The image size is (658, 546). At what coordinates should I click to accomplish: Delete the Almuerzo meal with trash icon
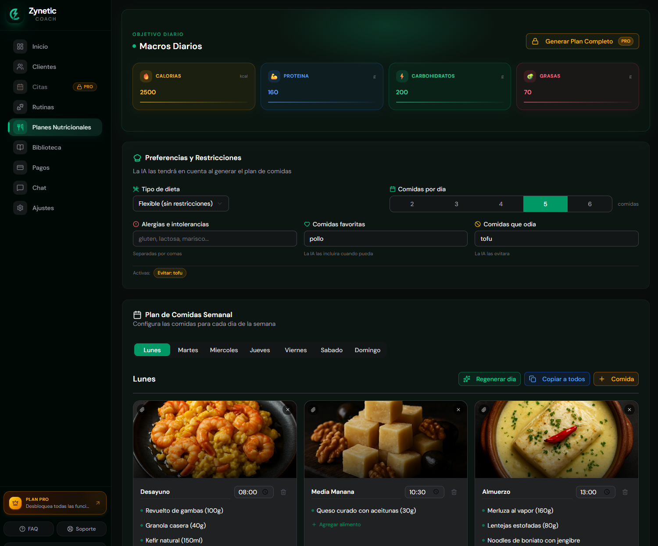pos(625,492)
